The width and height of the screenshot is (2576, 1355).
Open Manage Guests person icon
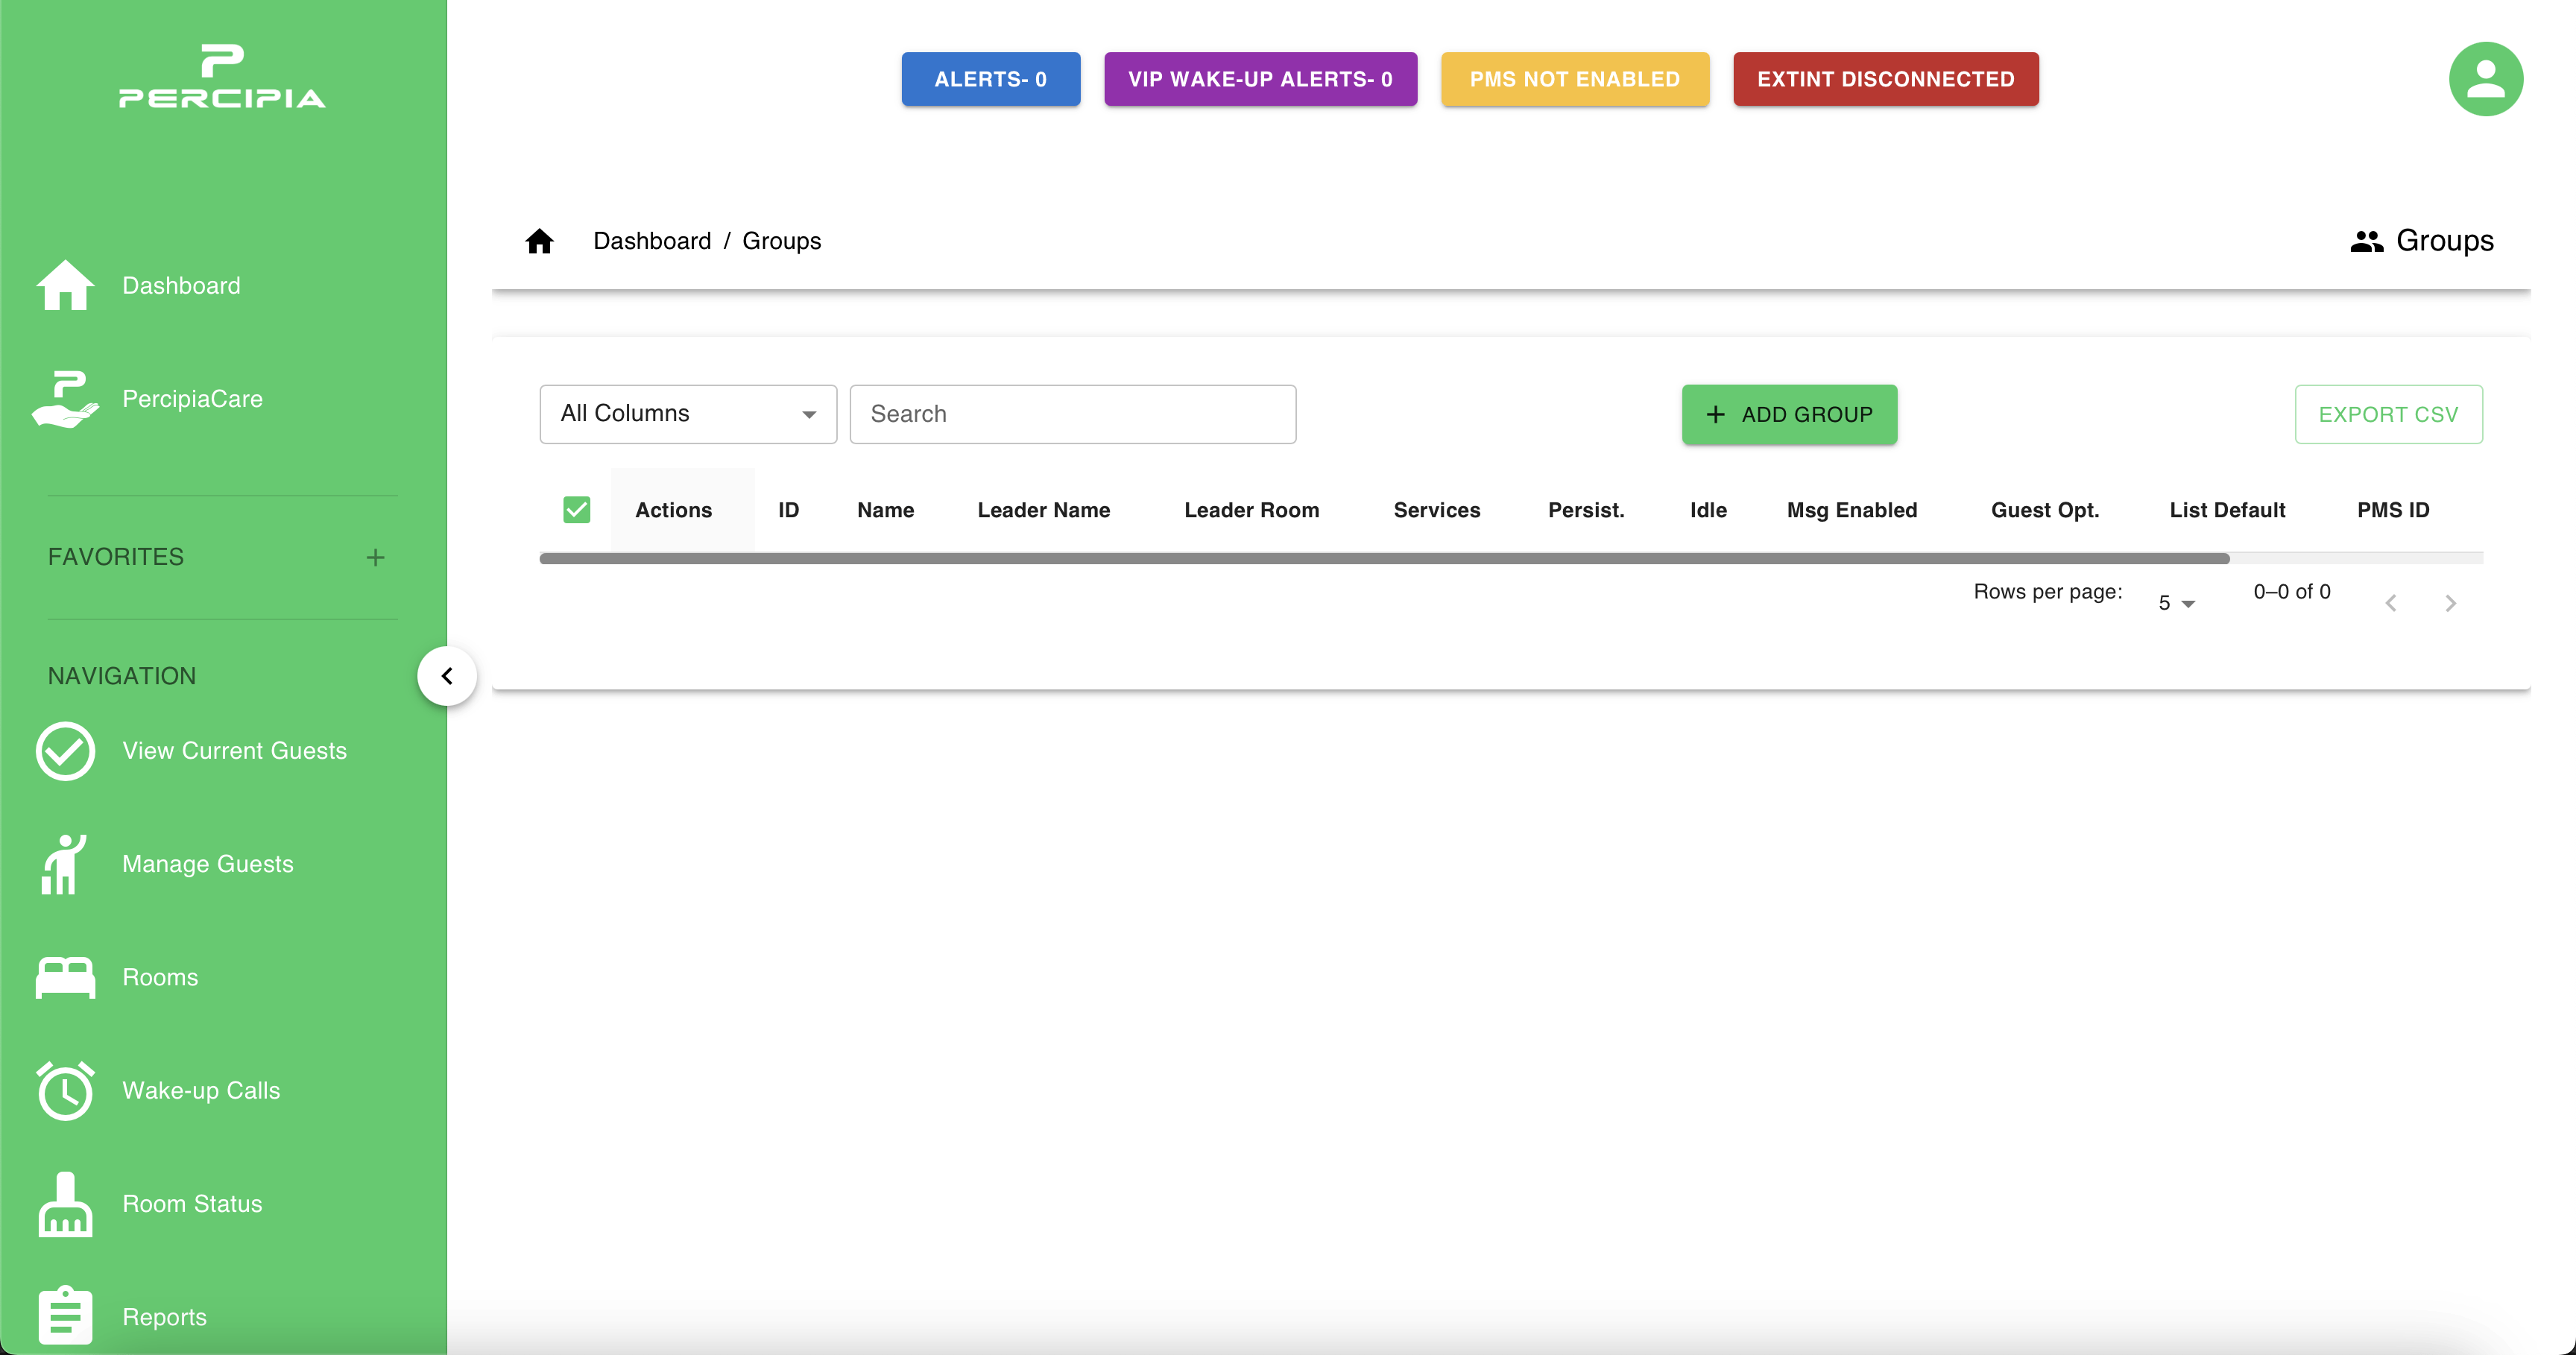pos(63,864)
